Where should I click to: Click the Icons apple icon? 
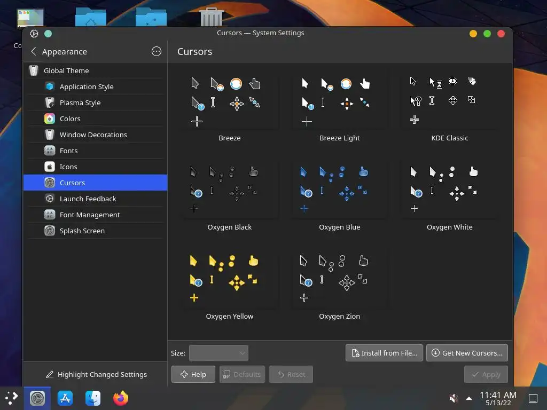[50, 167]
